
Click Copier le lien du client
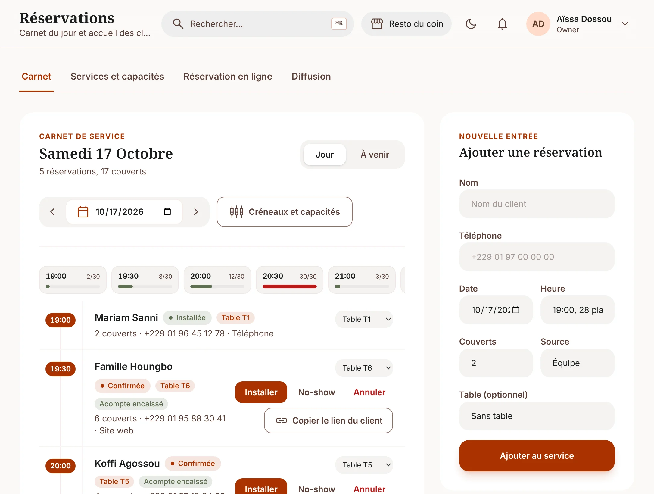point(329,421)
